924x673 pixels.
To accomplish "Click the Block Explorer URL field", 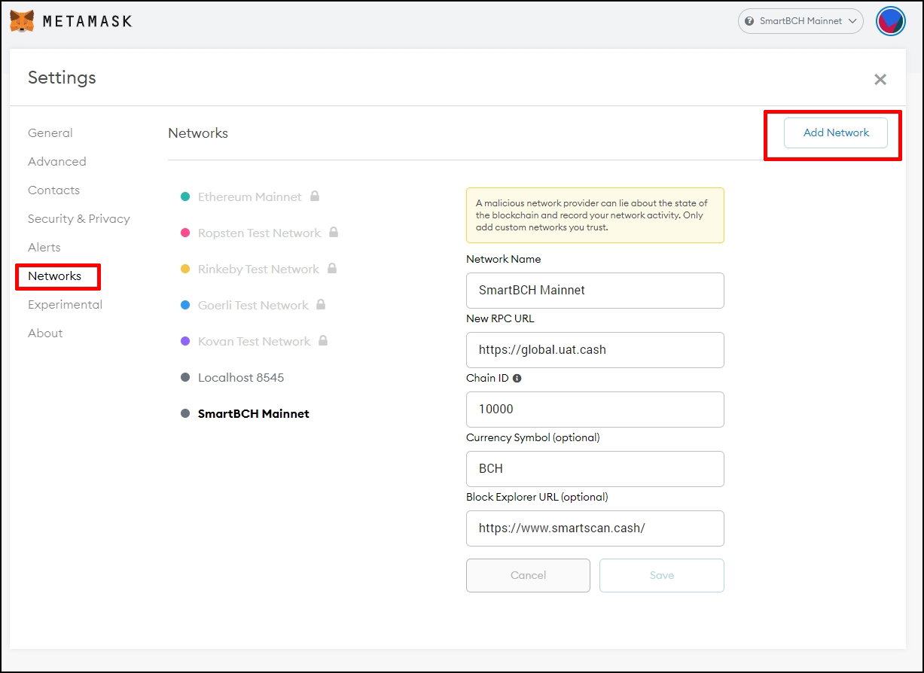I will point(595,528).
